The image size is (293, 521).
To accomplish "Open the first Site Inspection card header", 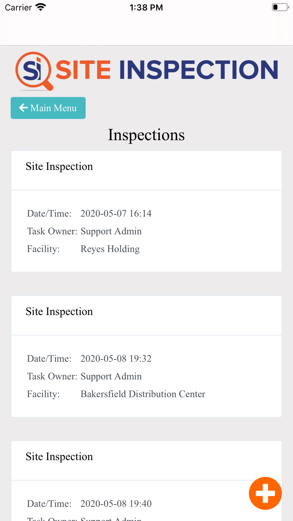I will (59, 166).
